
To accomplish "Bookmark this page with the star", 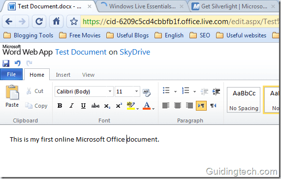I will coord(74,22).
